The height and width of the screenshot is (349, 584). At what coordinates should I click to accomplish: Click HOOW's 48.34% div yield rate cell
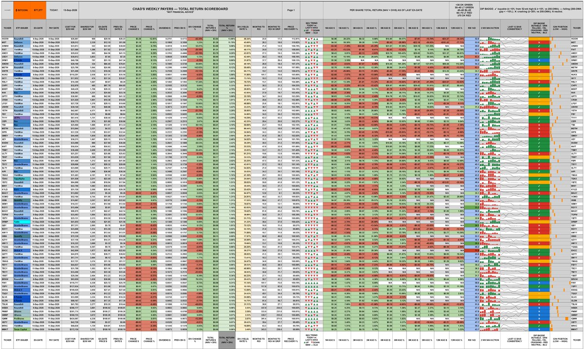[243, 38]
